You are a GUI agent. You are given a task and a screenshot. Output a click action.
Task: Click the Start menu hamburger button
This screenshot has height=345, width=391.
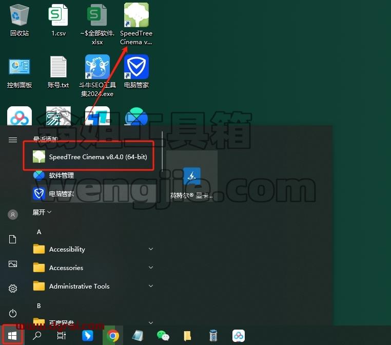coord(13,140)
